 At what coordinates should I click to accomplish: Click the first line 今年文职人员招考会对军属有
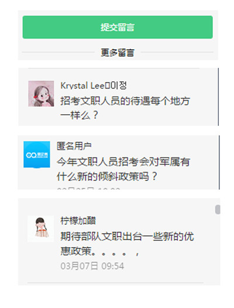123,162
